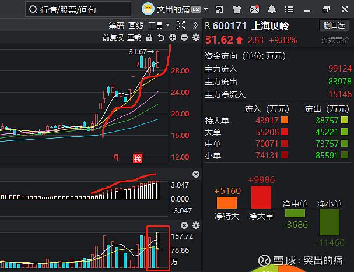This screenshot has width=354, height=272.
Task: Click the 31.67 high price label
Action: click(x=138, y=52)
